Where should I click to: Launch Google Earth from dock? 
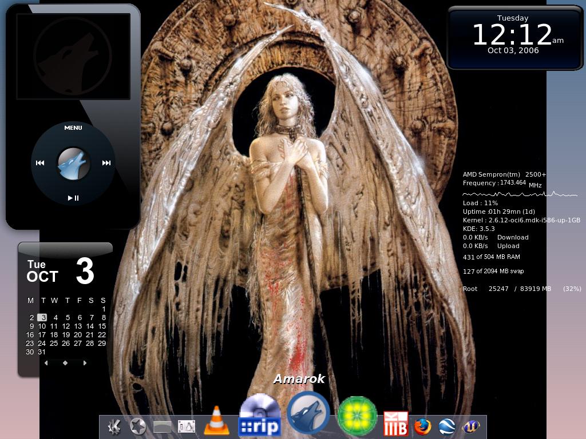click(447, 426)
